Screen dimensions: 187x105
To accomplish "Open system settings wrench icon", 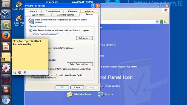I will pos(6,68).
